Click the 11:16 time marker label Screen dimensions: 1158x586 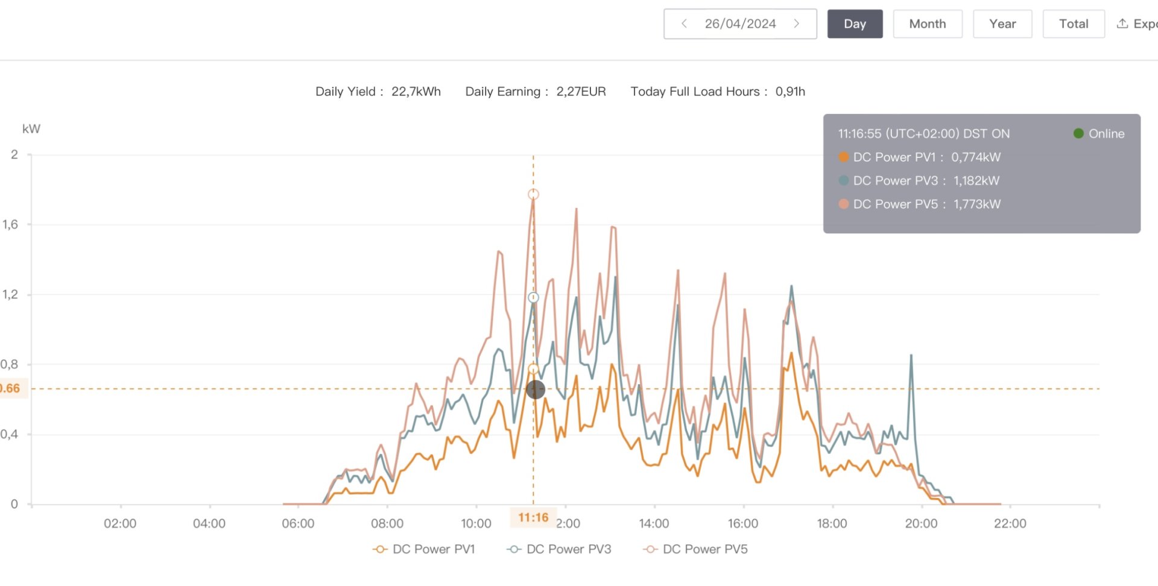(533, 517)
